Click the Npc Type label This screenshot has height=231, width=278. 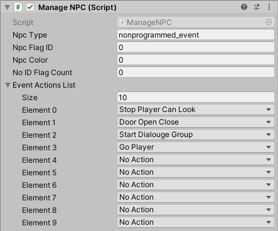[29, 35]
